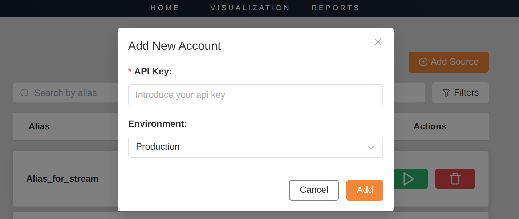Delete Alias_for_stream using the trash icon
The image size is (519, 219).
(x=455, y=179)
